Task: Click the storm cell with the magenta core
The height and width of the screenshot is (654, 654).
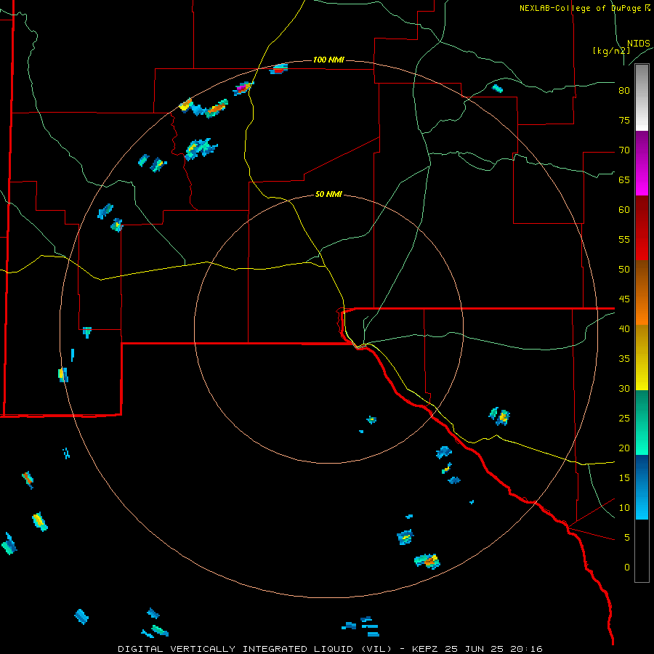Action: point(243,88)
